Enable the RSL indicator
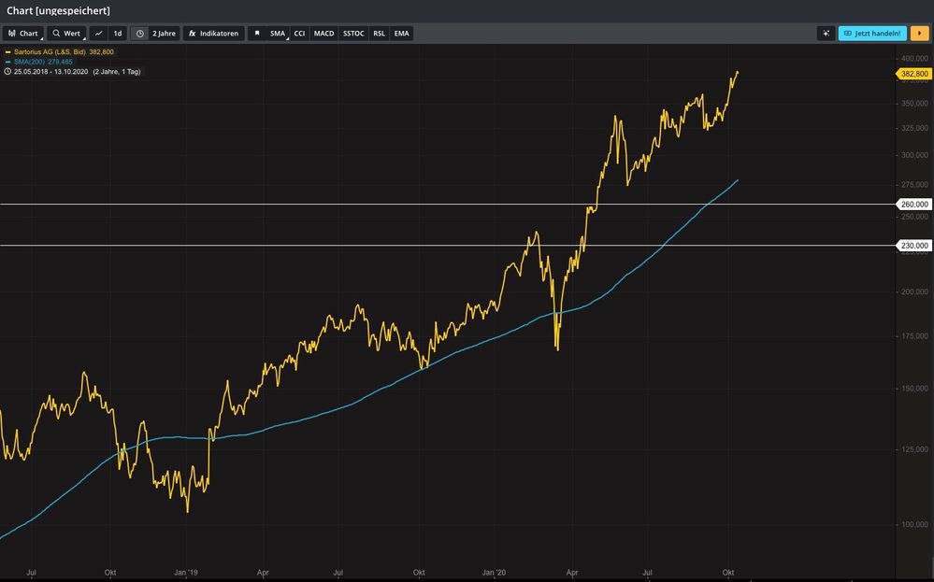Image resolution: width=934 pixels, height=582 pixels. point(379,34)
